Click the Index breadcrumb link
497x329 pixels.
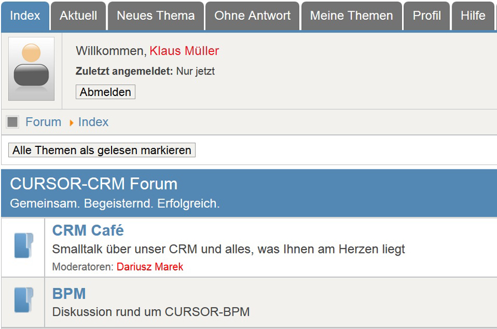click(x=93, y=122)
